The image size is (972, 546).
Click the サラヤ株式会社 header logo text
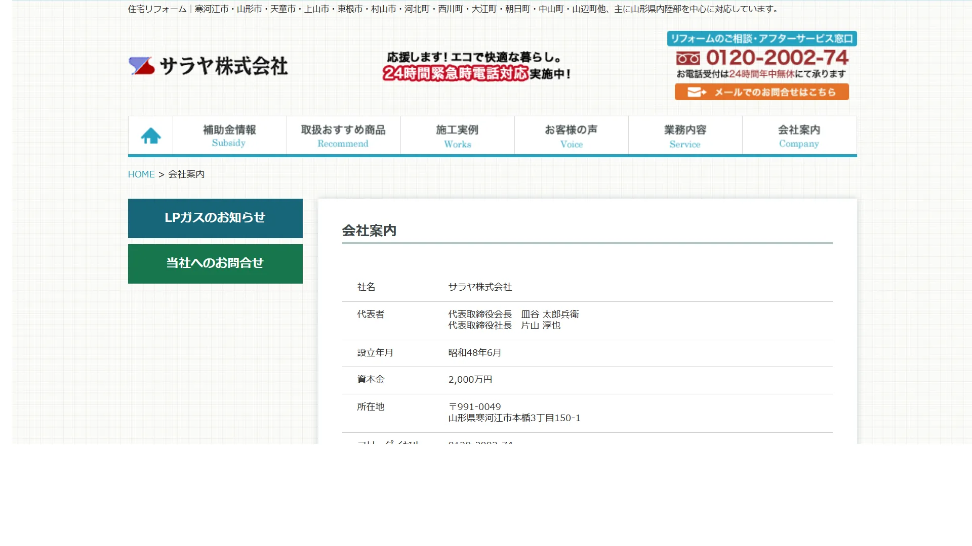(223, 66)
